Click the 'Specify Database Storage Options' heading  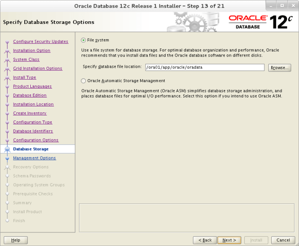tap(49, 22)
